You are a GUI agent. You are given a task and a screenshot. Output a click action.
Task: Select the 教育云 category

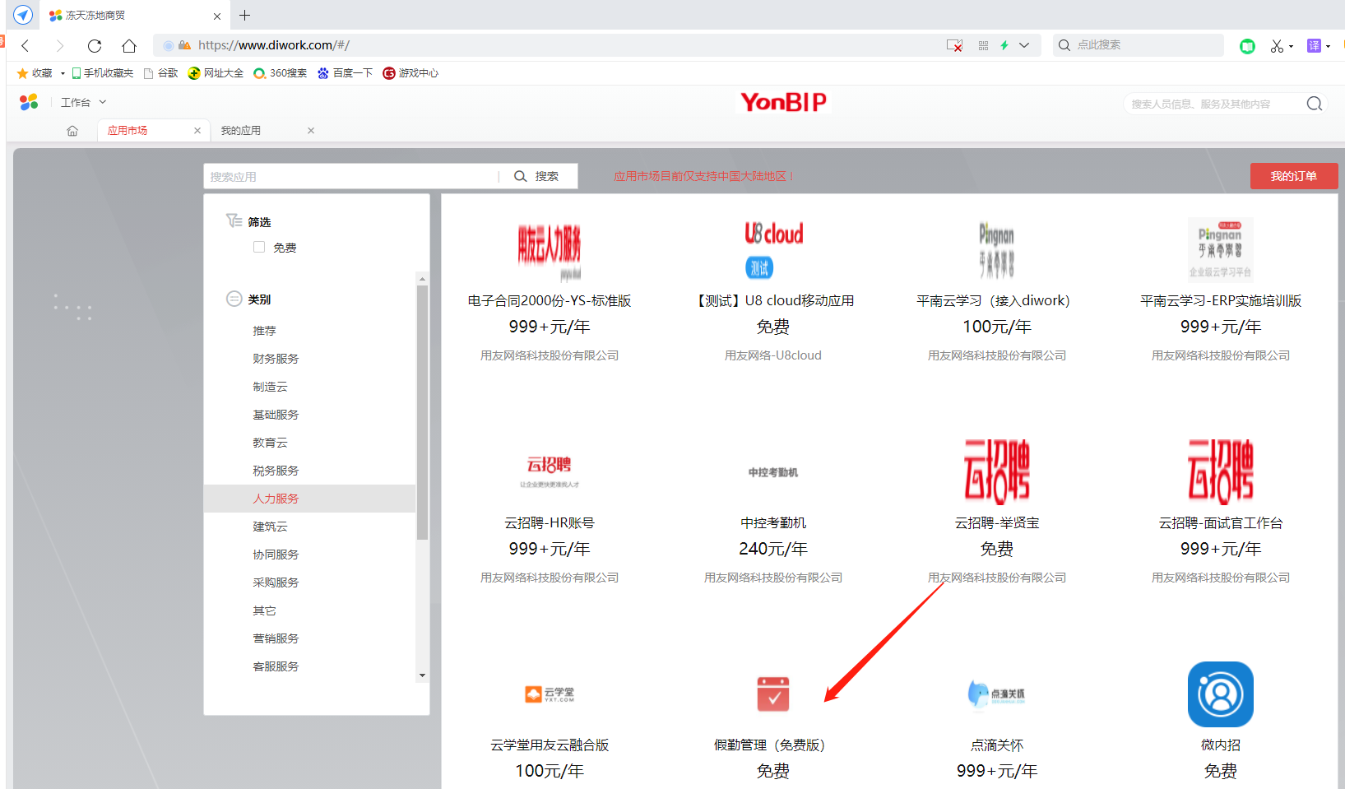pyautogui.click(x=270, y=443)
